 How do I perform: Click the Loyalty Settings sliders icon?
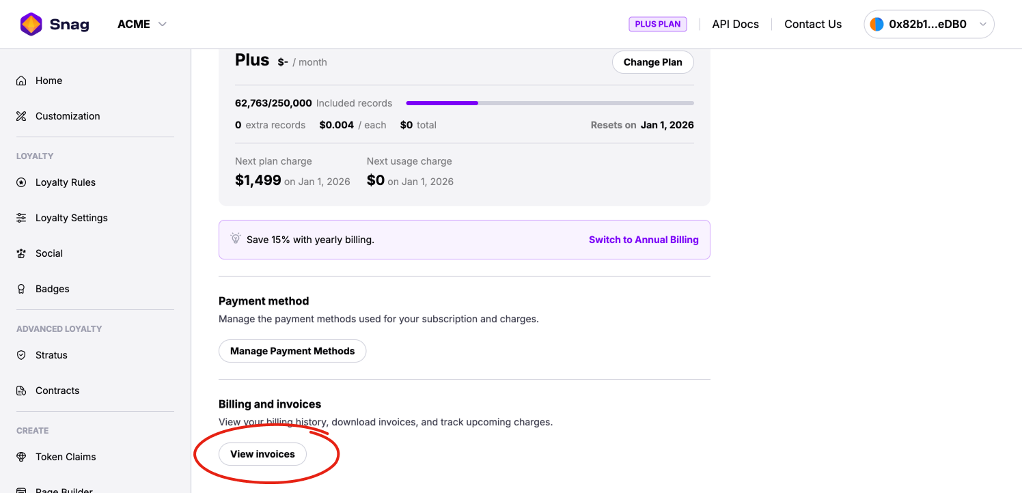[x=21, y=218]
